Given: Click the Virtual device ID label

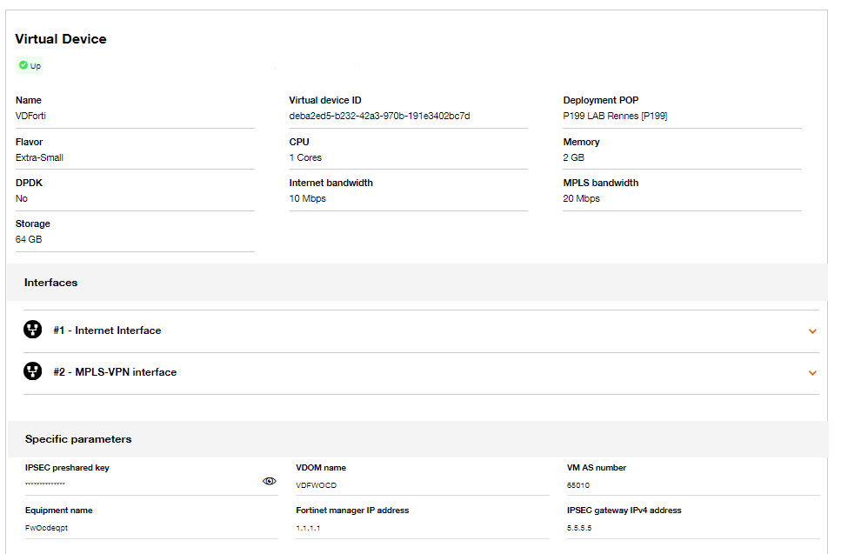Looking at the screenshot, I should [325, 100].
